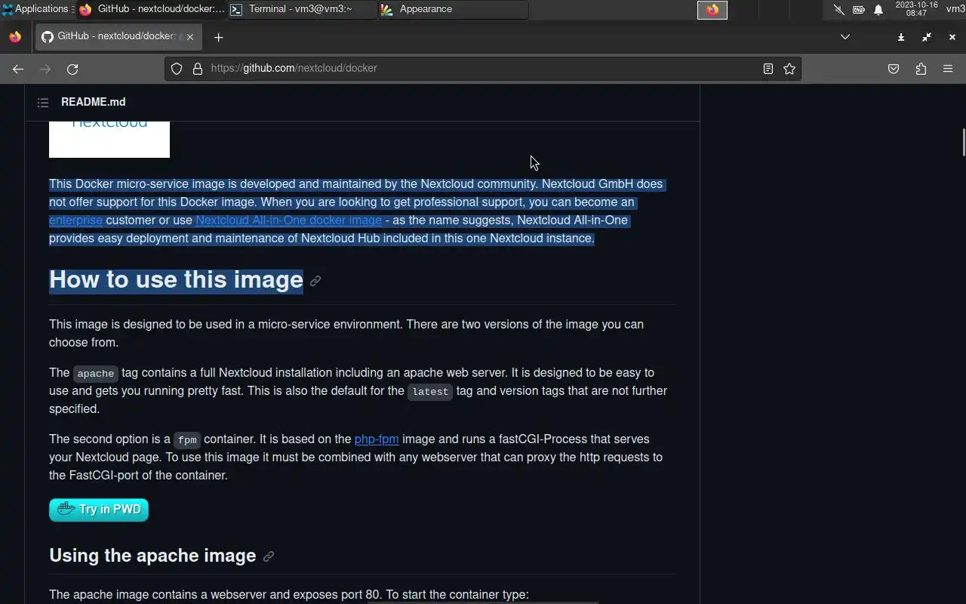Viewport: 966px width, 604px height.
Task: Select the GitHub nextcloud/docker browser tab
Action: [x=118, y=37]
